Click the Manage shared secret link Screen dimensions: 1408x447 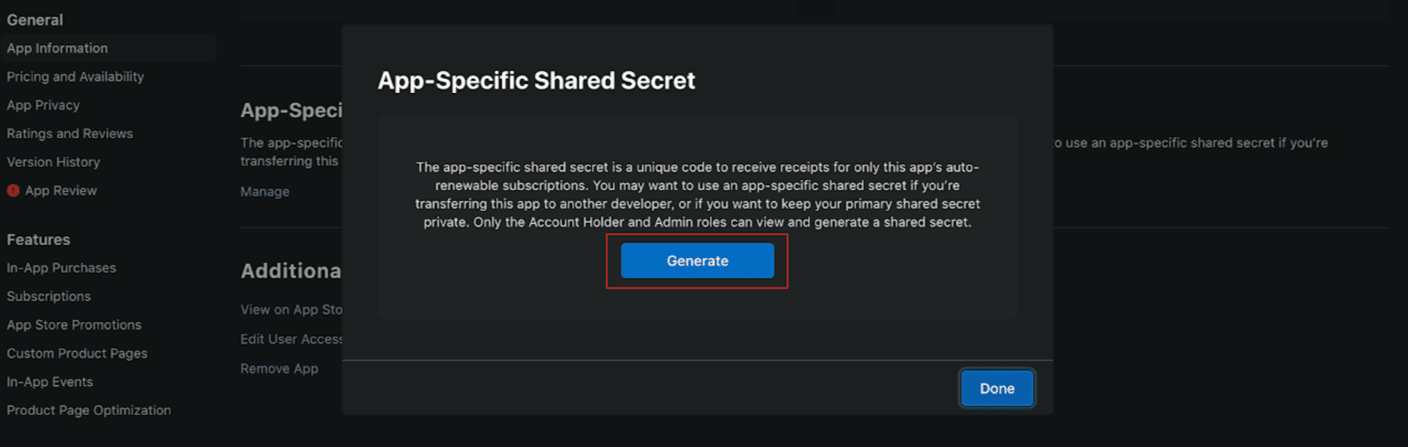[265, 191]
